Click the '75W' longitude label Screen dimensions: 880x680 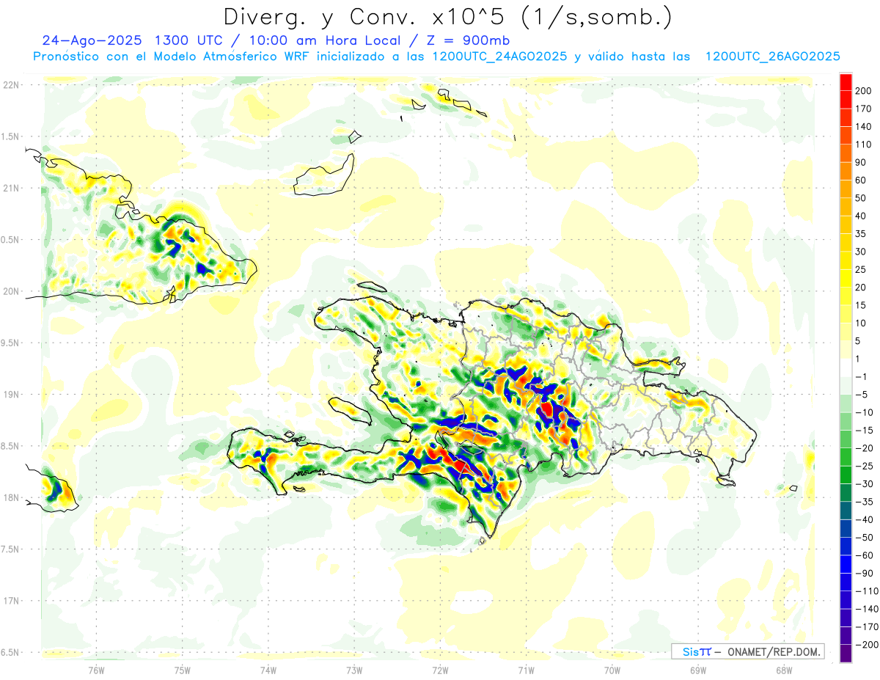[x=183, y=669]
